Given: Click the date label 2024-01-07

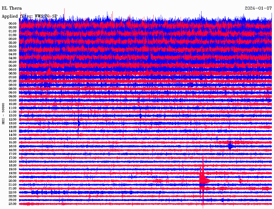Looking at the screenshot, I should point(258,8).
